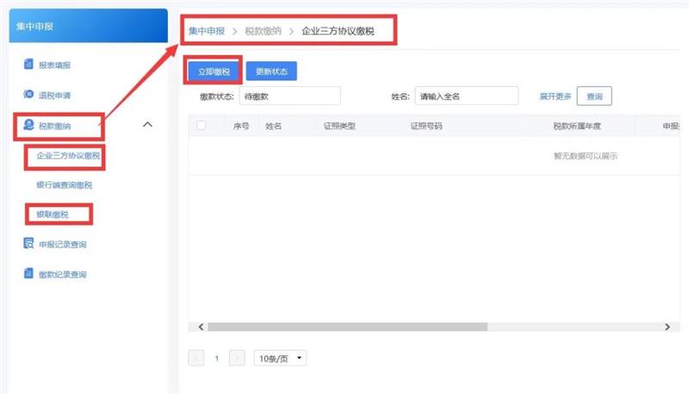The height and width of the screenshot is (394, 689).
Task: Open 银联缴税 from the sidebar
Action: pyautogui.click(x=53, y=214)
